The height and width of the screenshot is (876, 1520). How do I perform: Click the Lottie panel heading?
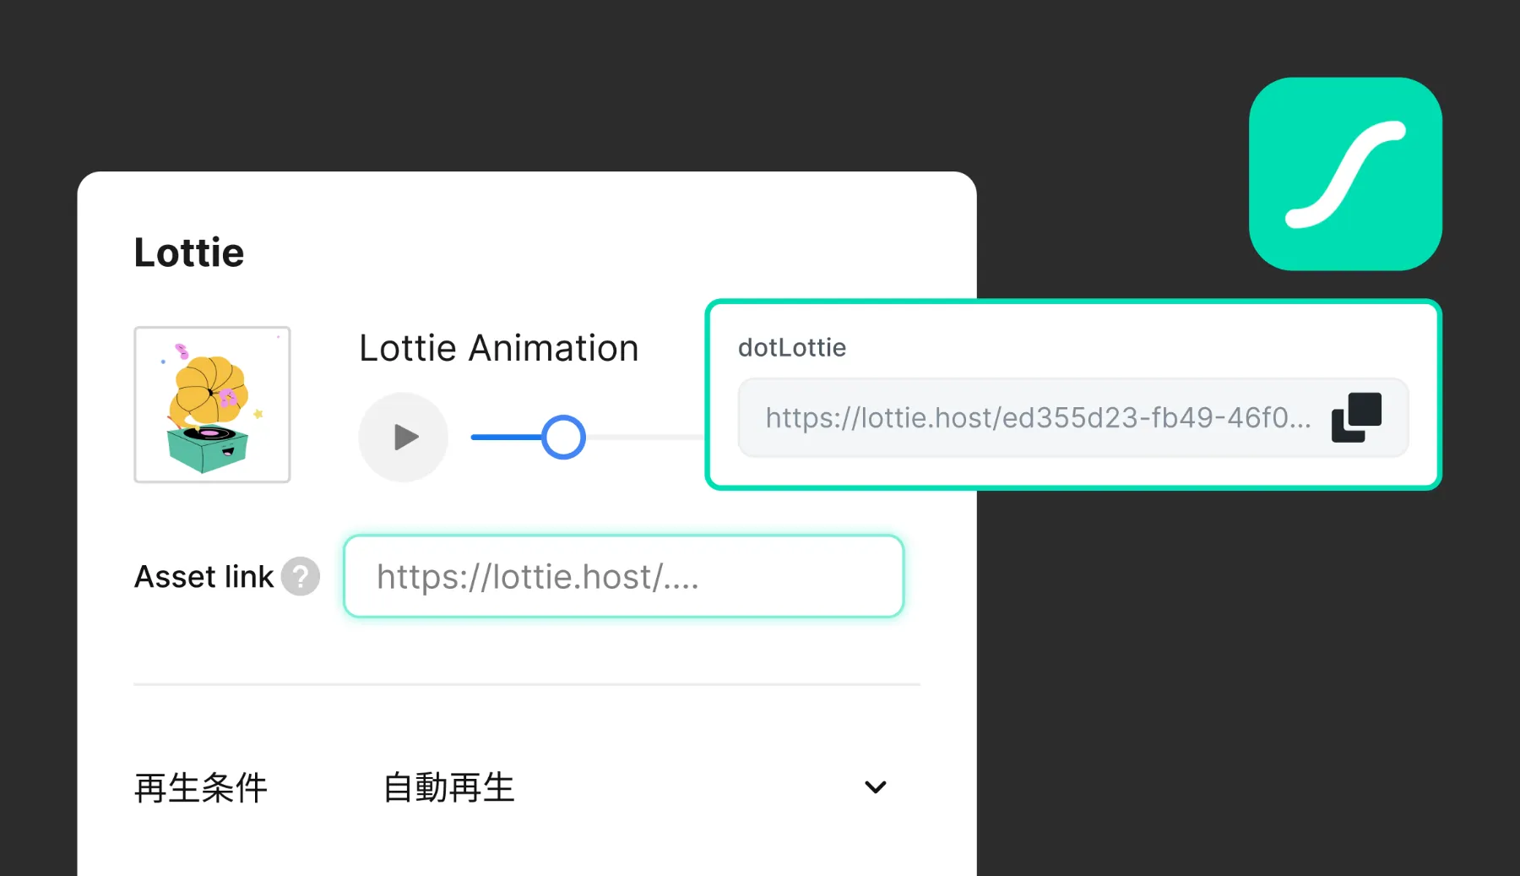click(189, 253)
